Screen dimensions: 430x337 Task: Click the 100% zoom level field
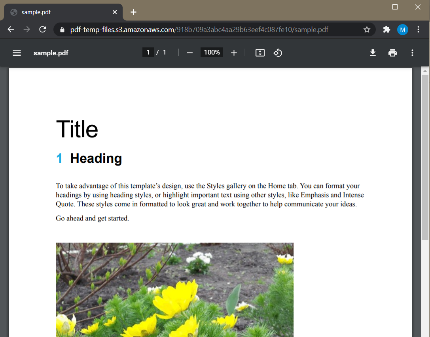coord(212,52)
